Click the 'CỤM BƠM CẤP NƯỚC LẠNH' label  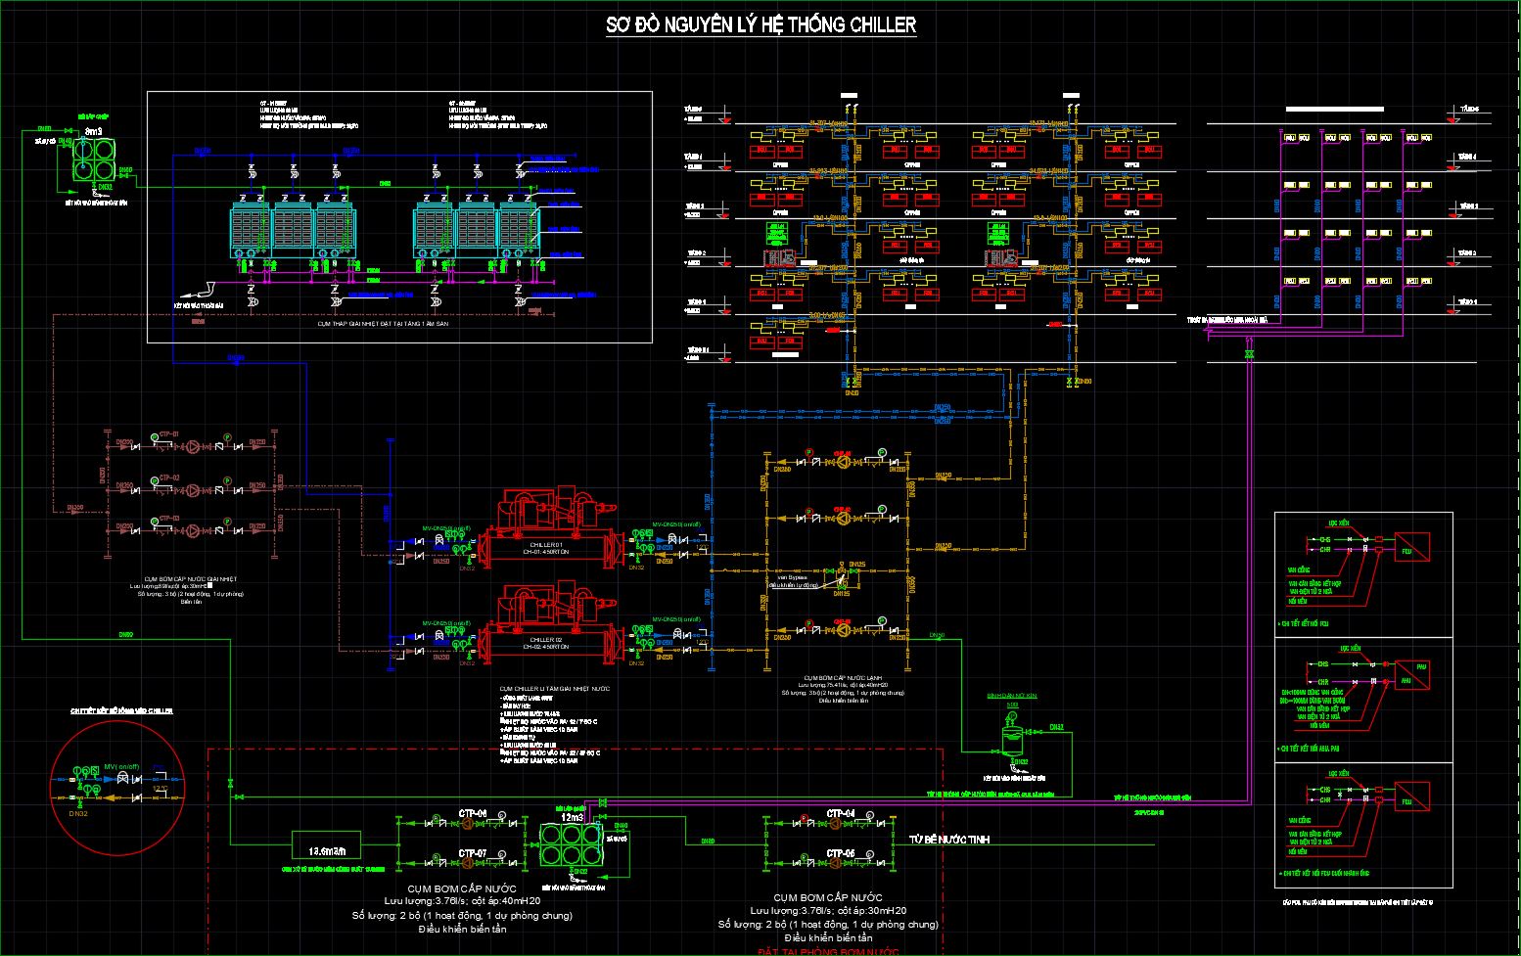click(x=843, y=677)
